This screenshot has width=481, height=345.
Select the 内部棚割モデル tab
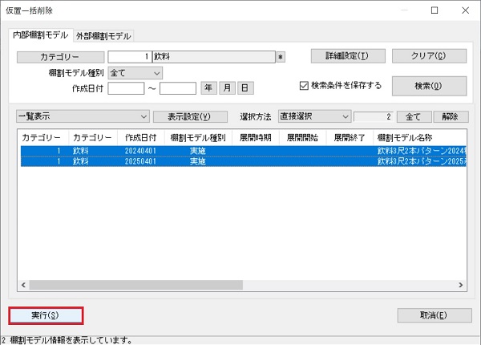tap(40, 35)
